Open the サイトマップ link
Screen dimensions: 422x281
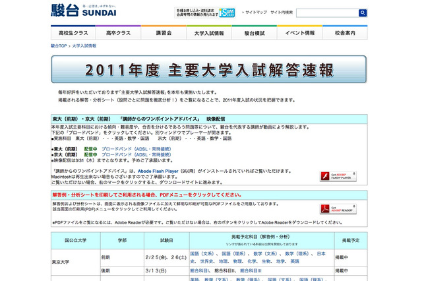256,12
